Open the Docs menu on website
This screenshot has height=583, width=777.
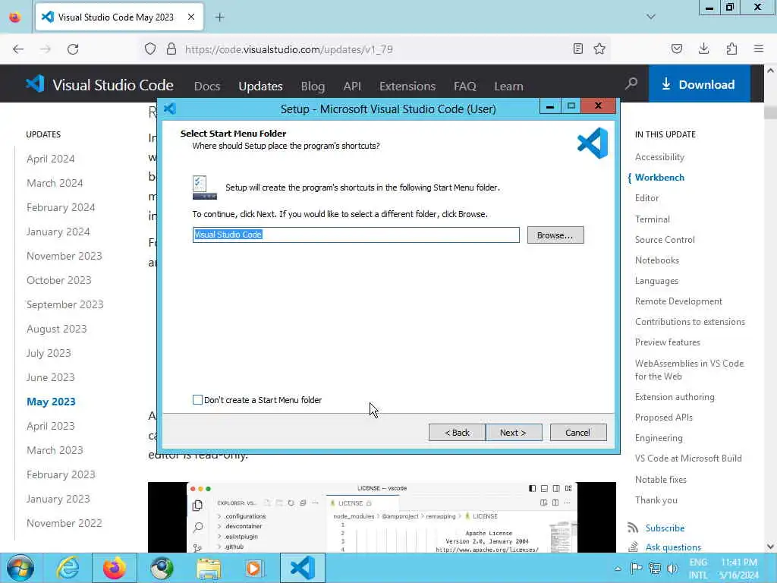206,87
